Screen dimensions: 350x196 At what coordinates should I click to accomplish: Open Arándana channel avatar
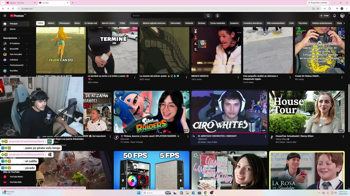[5, 60]
